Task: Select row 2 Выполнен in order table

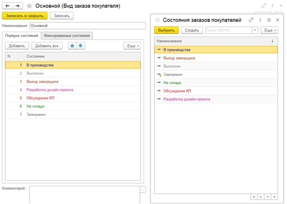Action: click(73, 74)
